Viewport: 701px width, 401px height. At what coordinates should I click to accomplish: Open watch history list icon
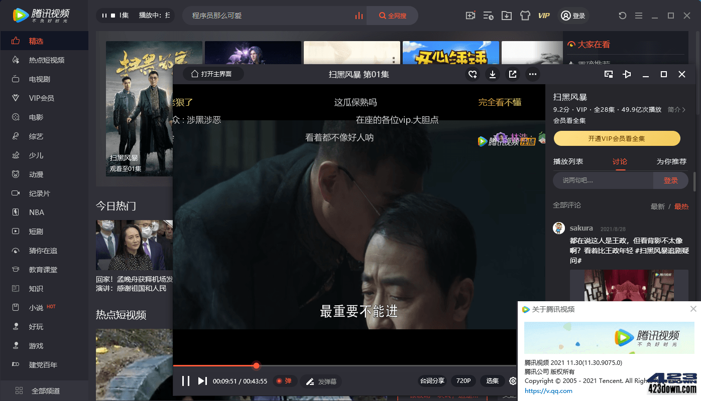tap(489, 16)
